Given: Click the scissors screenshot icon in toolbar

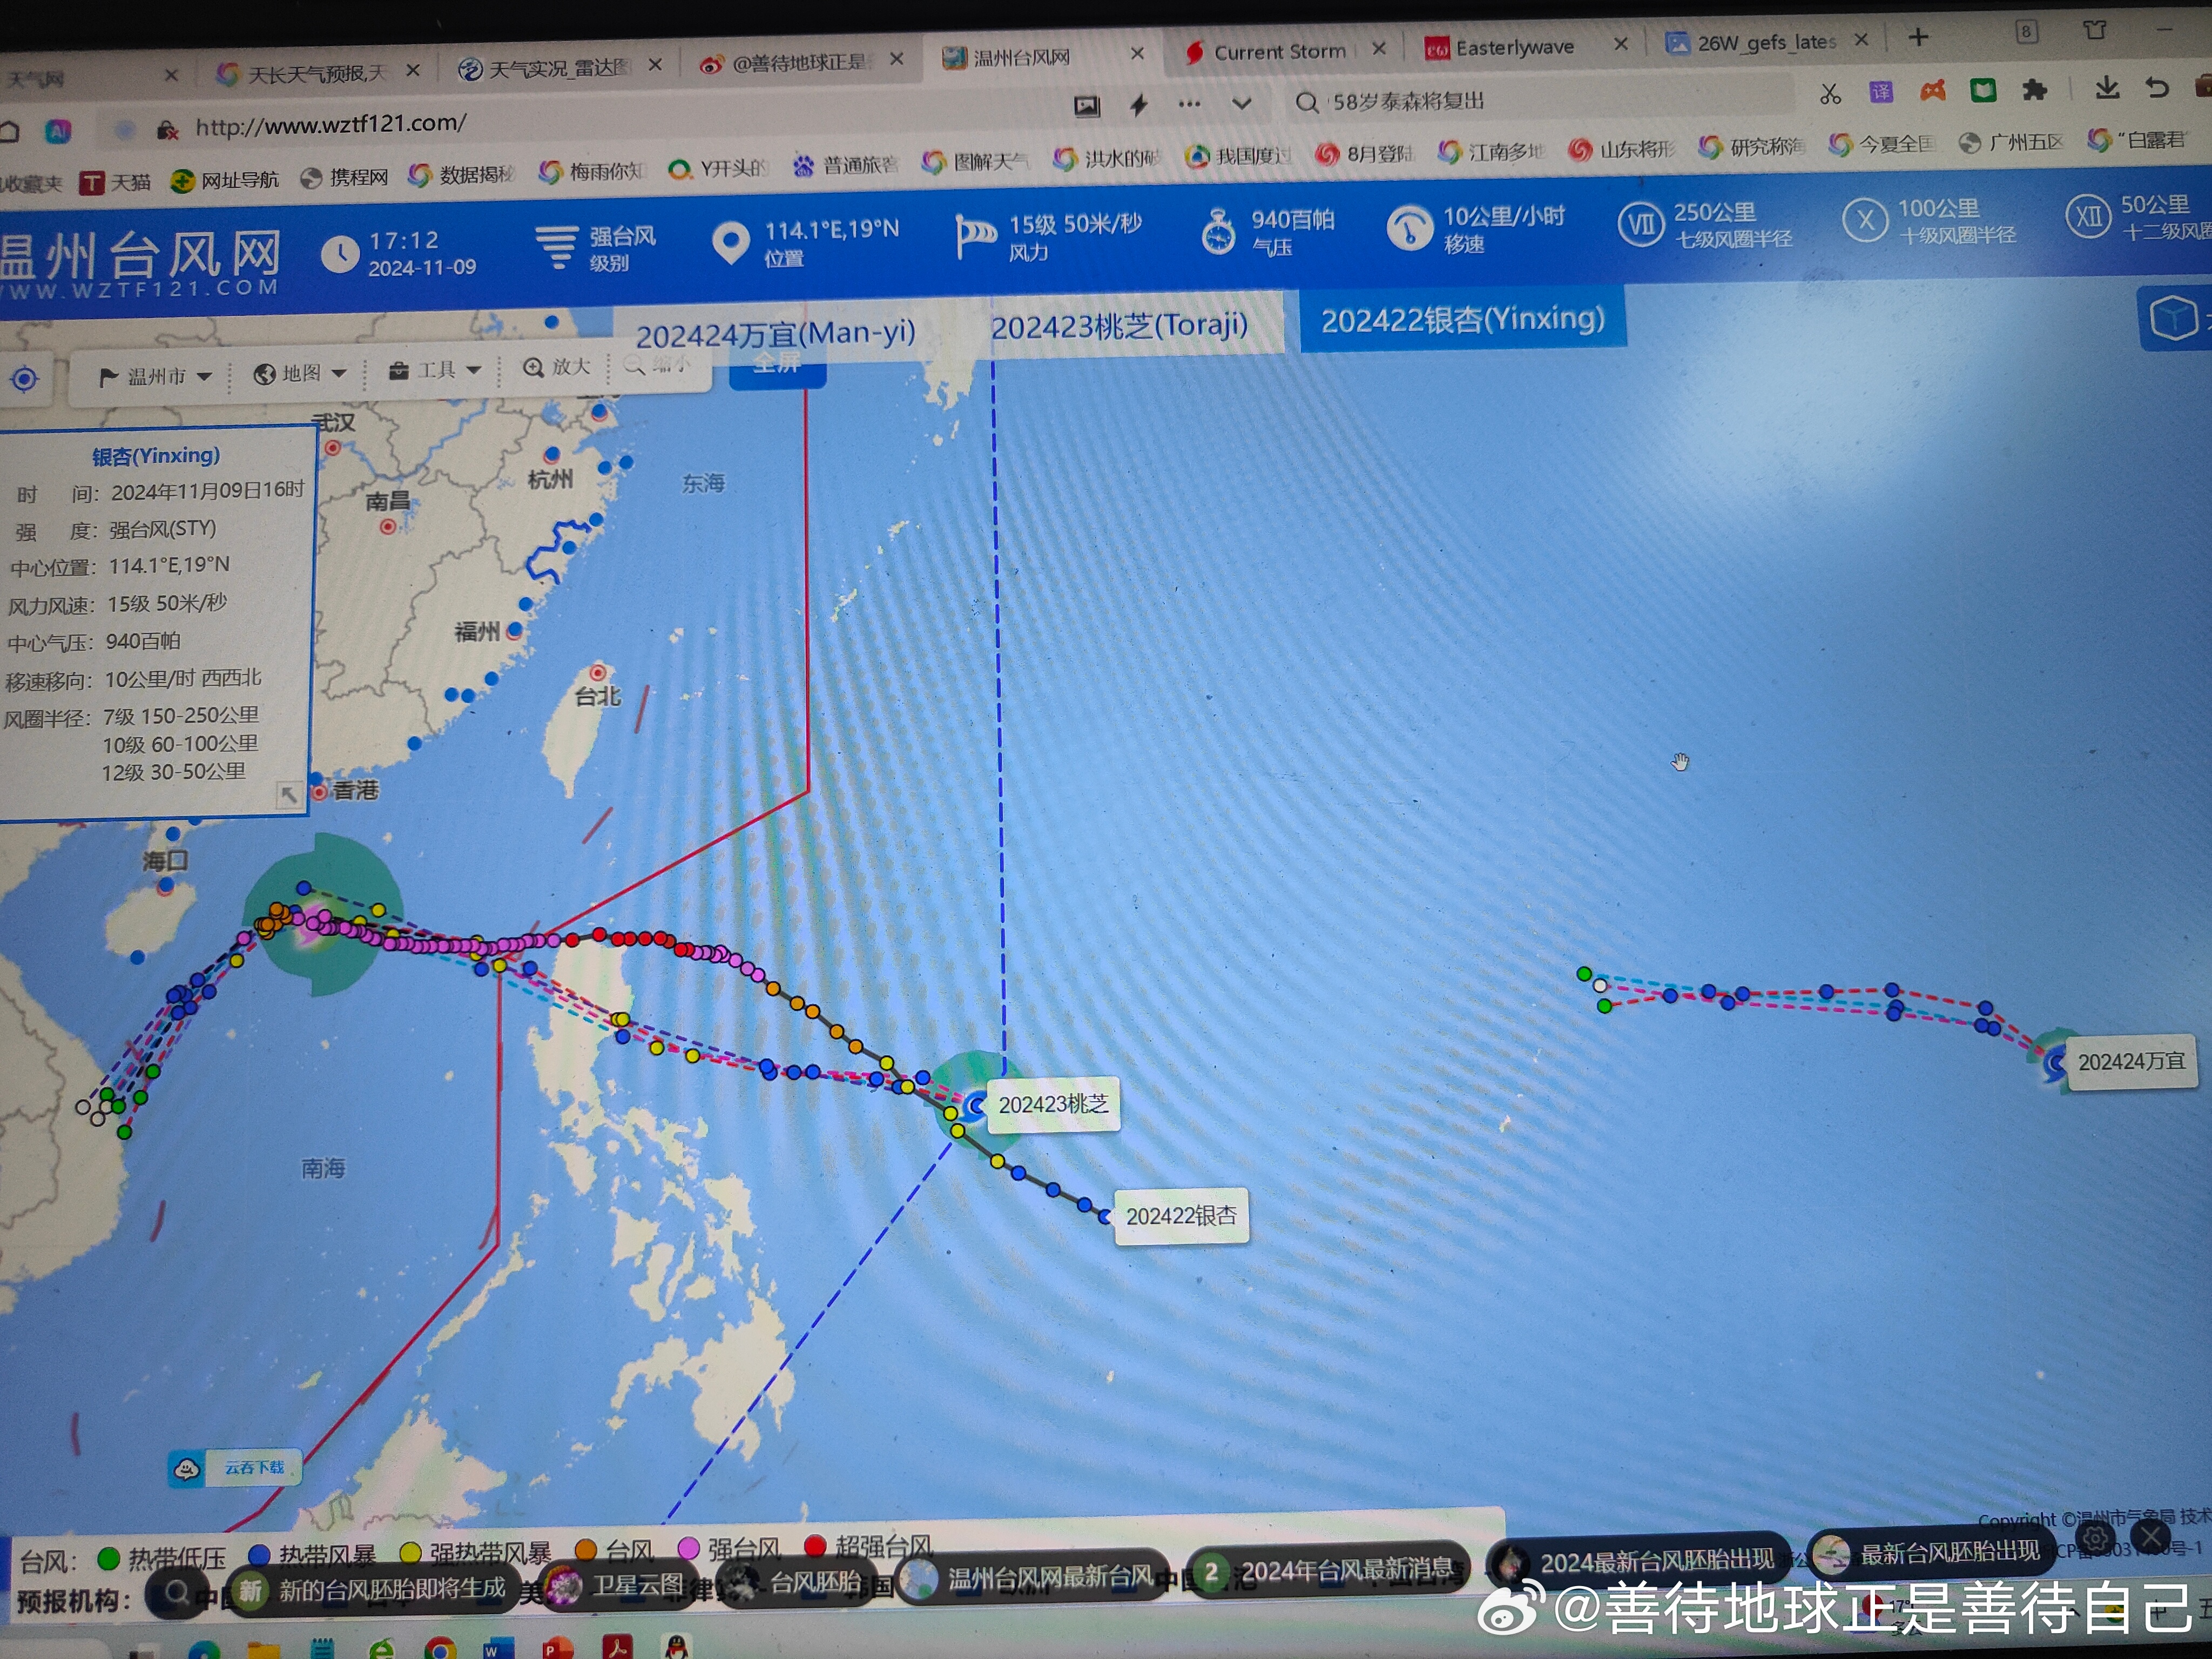Looking at the screenshot, I should pos(1830,94).
